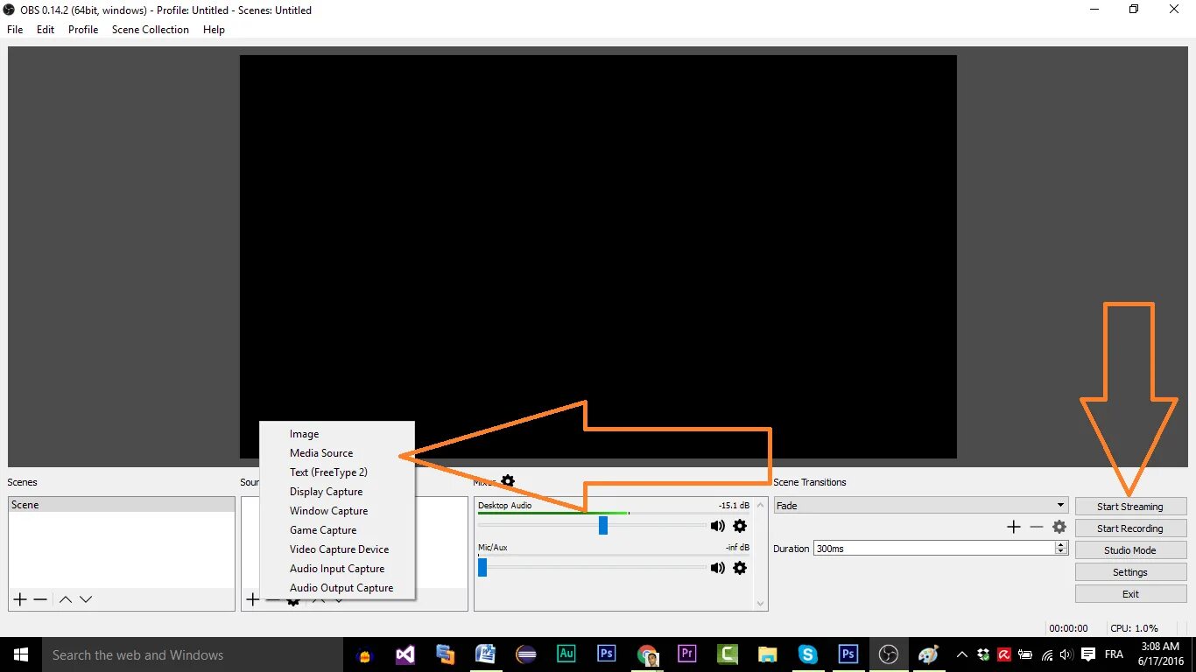
Task: Open Google Chrome from the taskbar
Action: 647,654
